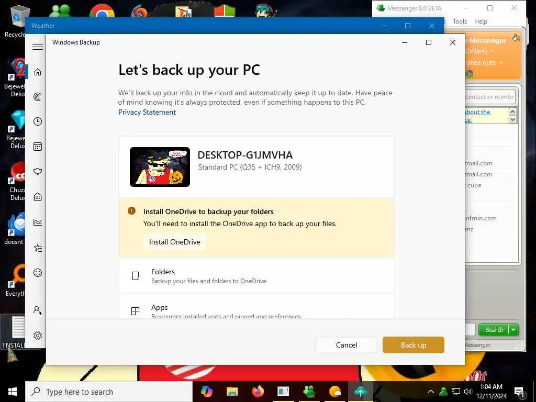The width and height of the screenshot is (536, 402).
Task: Maximize the Windows Backup window
Action: tap(429, 42)
